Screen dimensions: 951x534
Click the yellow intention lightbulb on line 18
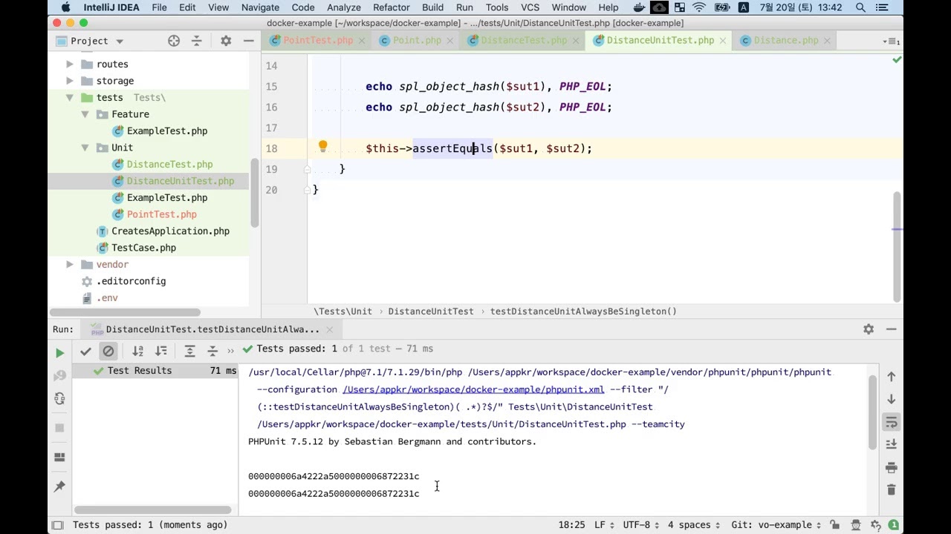point(323,147)
